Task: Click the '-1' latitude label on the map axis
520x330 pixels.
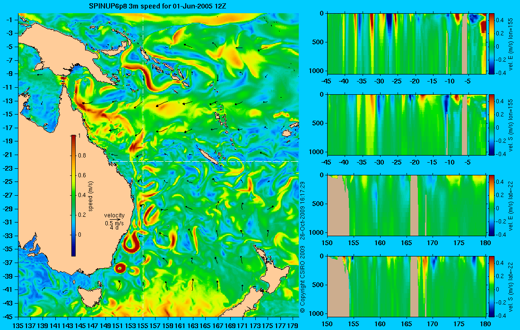Action: [9, 20]
